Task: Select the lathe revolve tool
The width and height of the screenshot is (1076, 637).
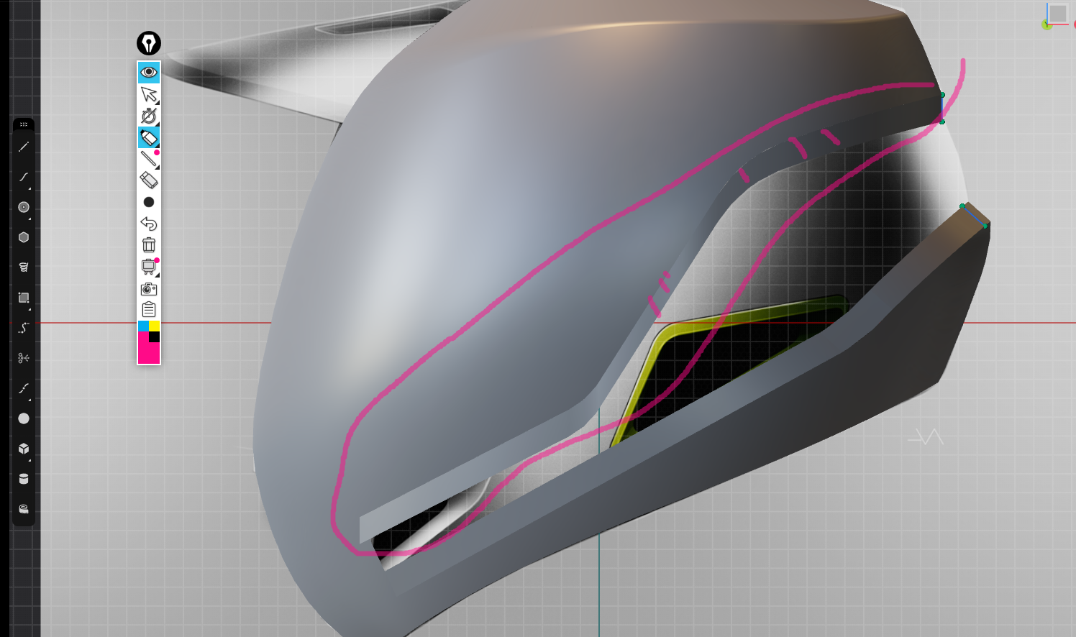Action: click(x=23, y=267)
